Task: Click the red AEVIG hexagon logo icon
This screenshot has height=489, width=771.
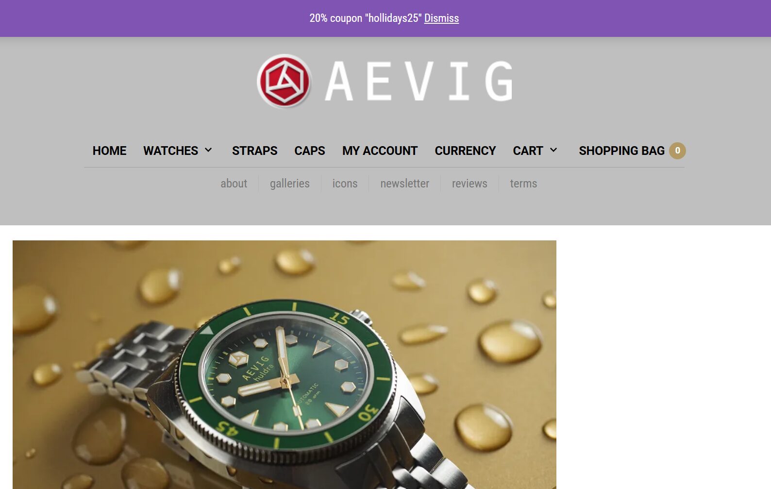Action: 284,81
